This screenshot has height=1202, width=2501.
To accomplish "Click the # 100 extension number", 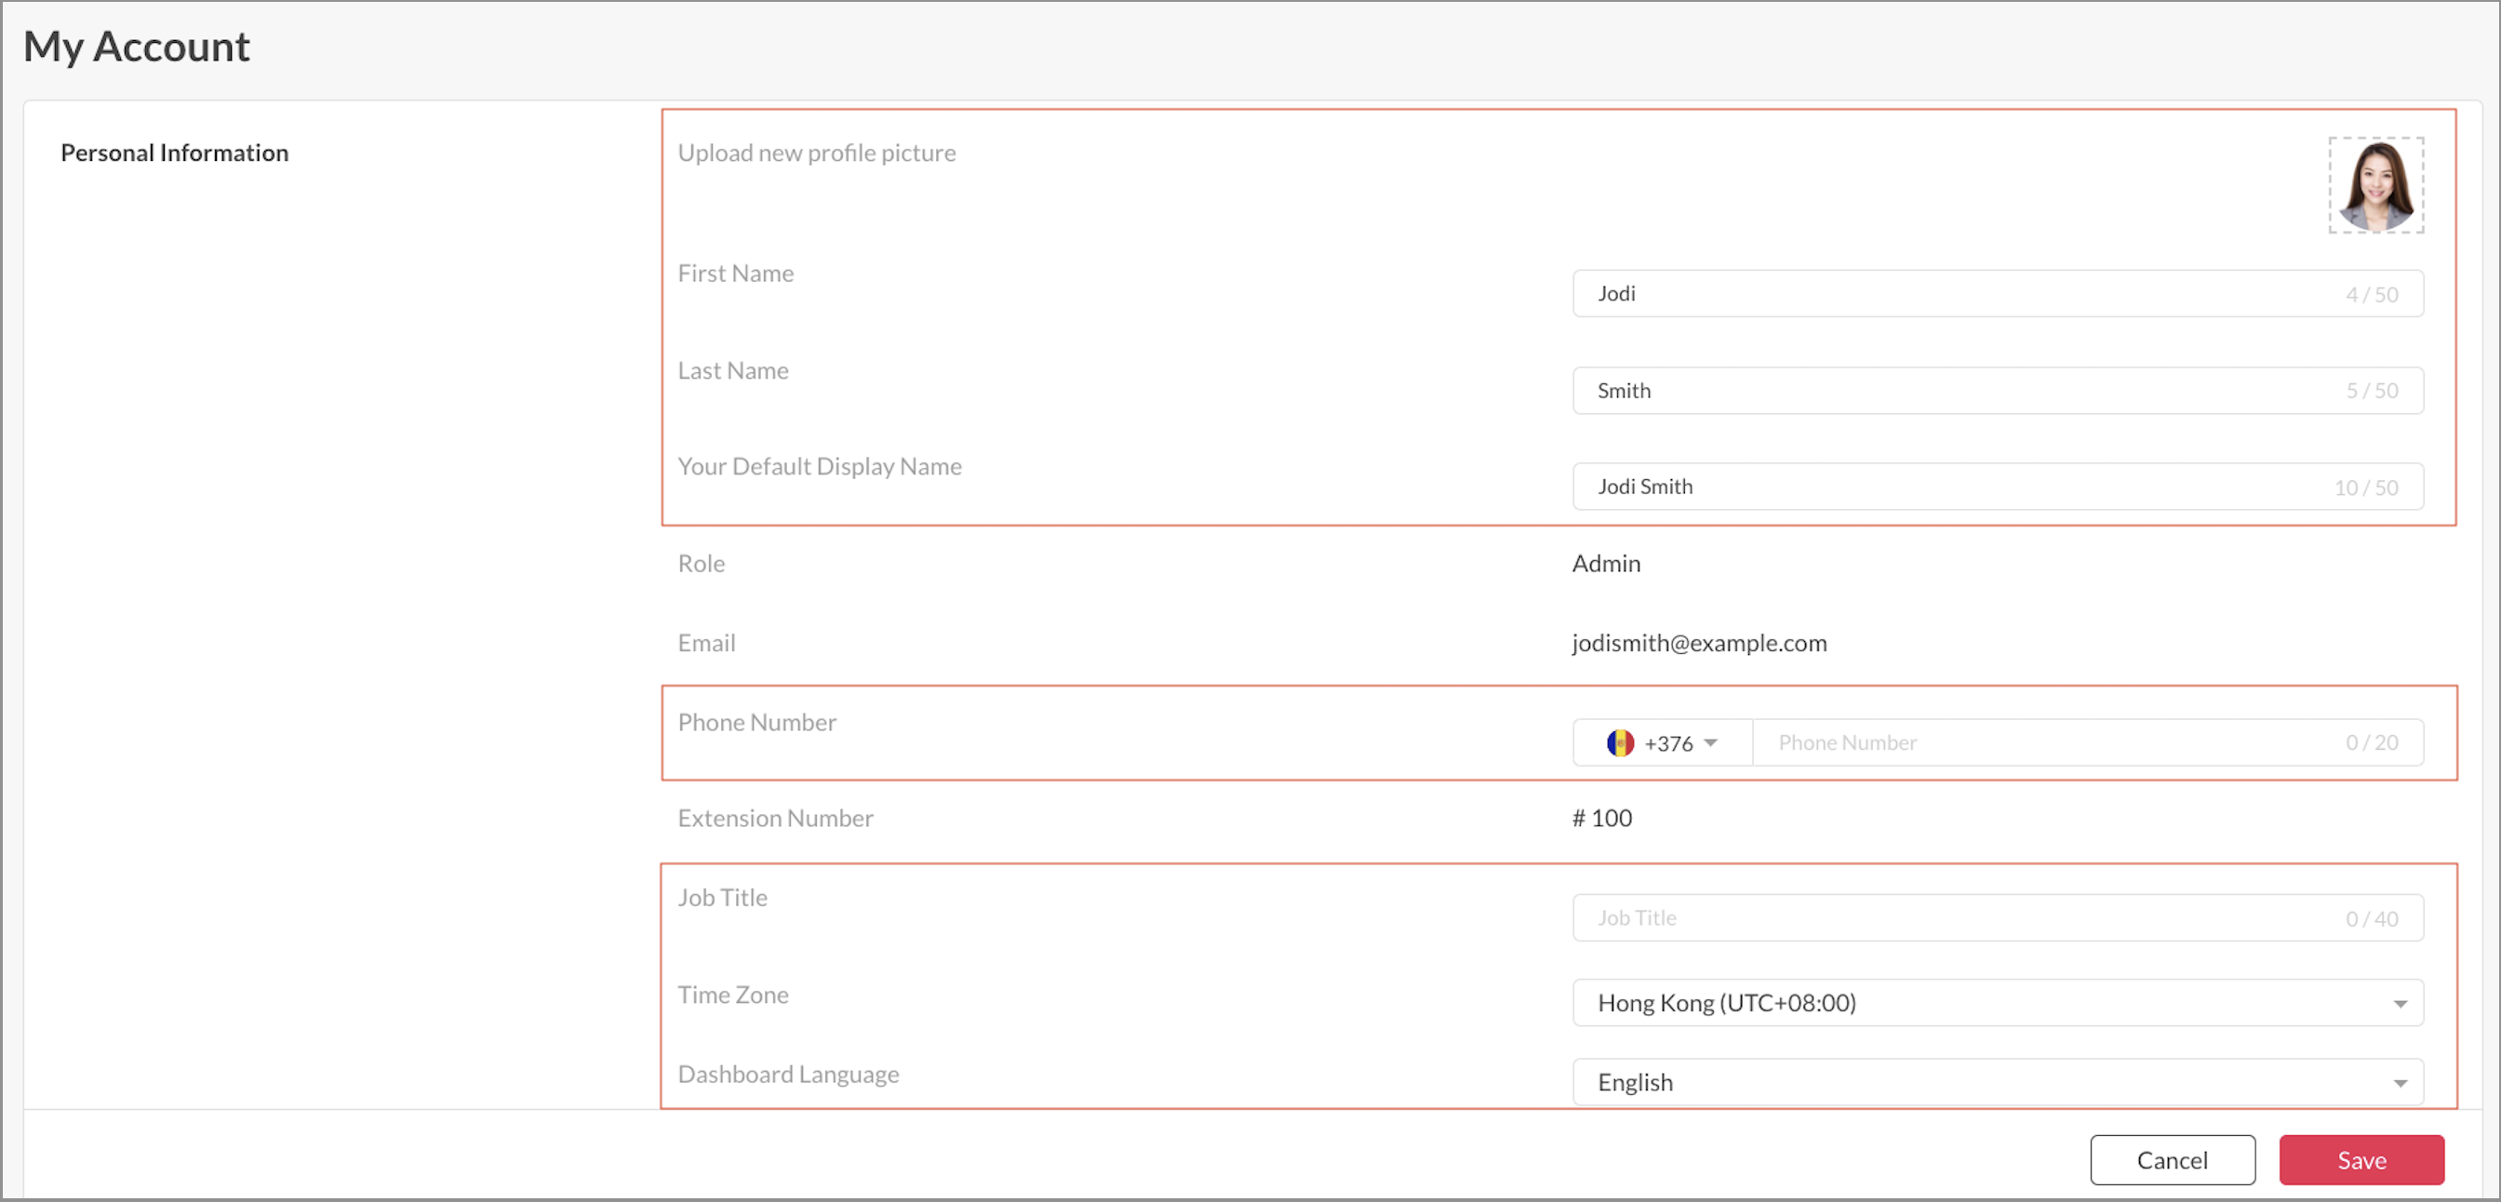I will [x=1602, y=818].
